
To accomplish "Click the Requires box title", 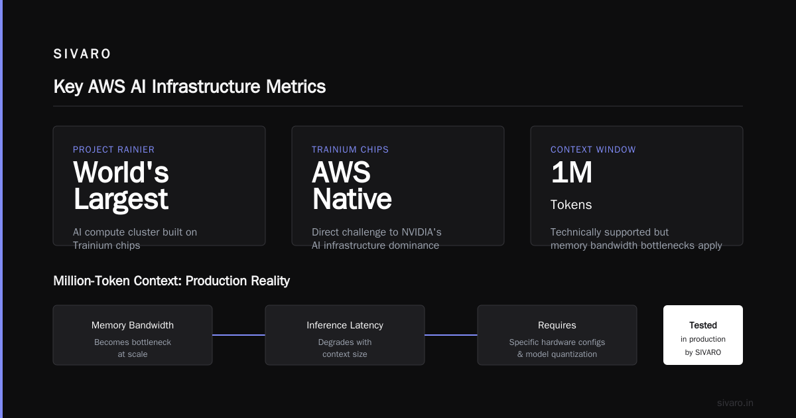I will (x=557, y=325).
